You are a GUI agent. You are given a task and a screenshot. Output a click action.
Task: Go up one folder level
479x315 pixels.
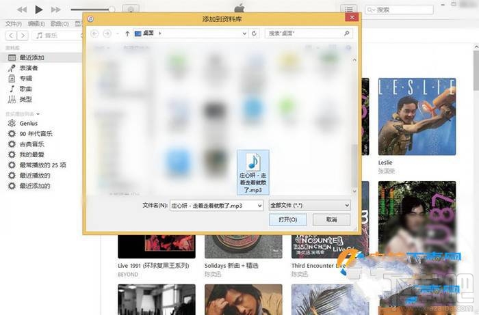coord(127,33)
